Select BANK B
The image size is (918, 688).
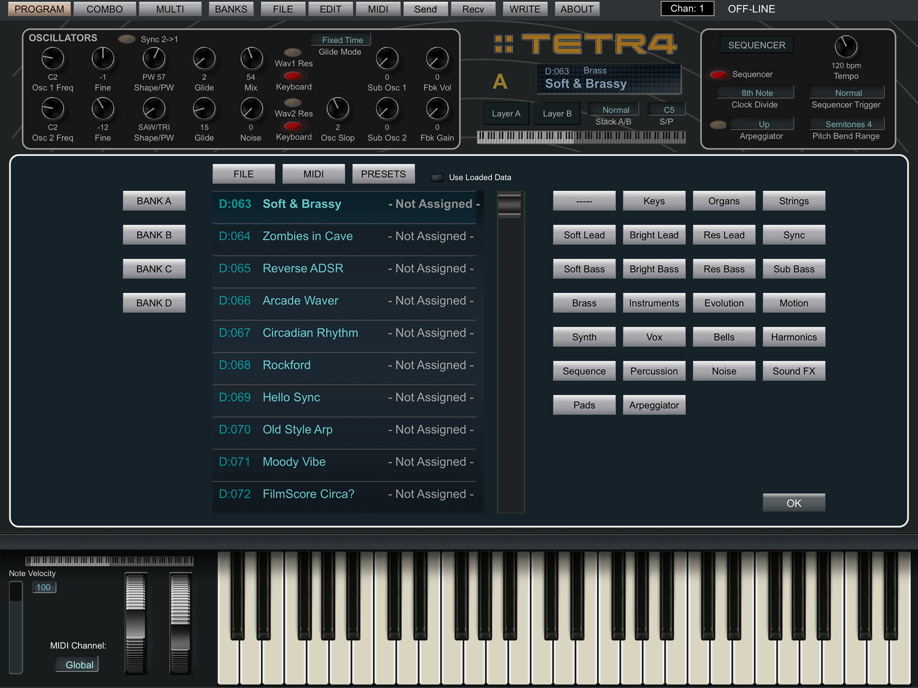(x=154, y=235)
